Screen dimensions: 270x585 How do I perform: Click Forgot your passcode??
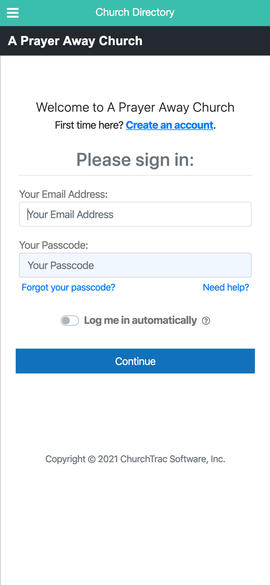point(69,287)
